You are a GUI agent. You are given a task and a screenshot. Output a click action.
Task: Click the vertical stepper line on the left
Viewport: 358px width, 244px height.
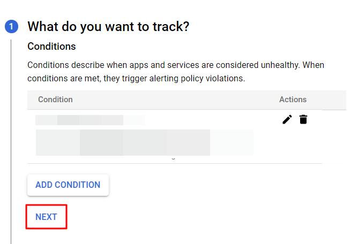point(11,134)
